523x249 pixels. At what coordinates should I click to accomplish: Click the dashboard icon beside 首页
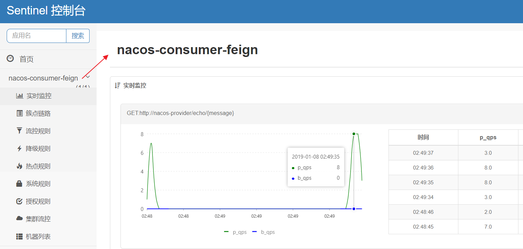click(11, 59)
